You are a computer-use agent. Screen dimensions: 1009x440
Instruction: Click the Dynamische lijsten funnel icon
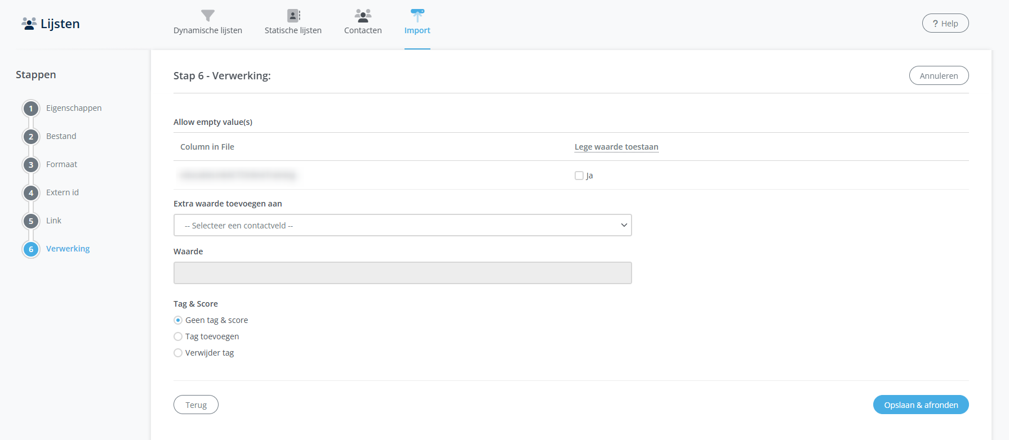(x=208, y=15)
